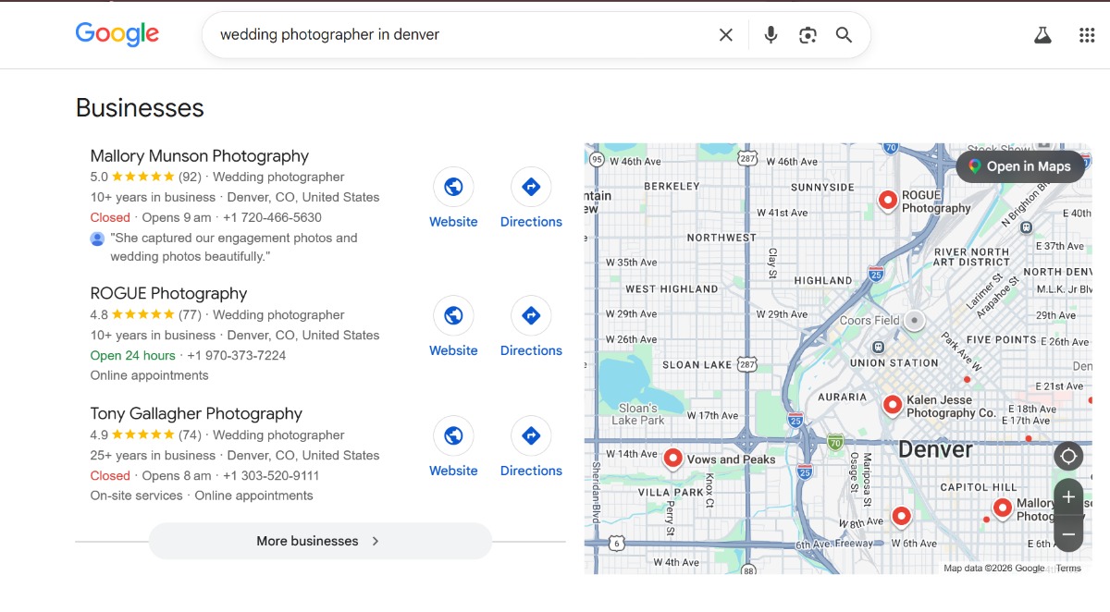Select Vows and Peaks map pin

tap(673, 458)
